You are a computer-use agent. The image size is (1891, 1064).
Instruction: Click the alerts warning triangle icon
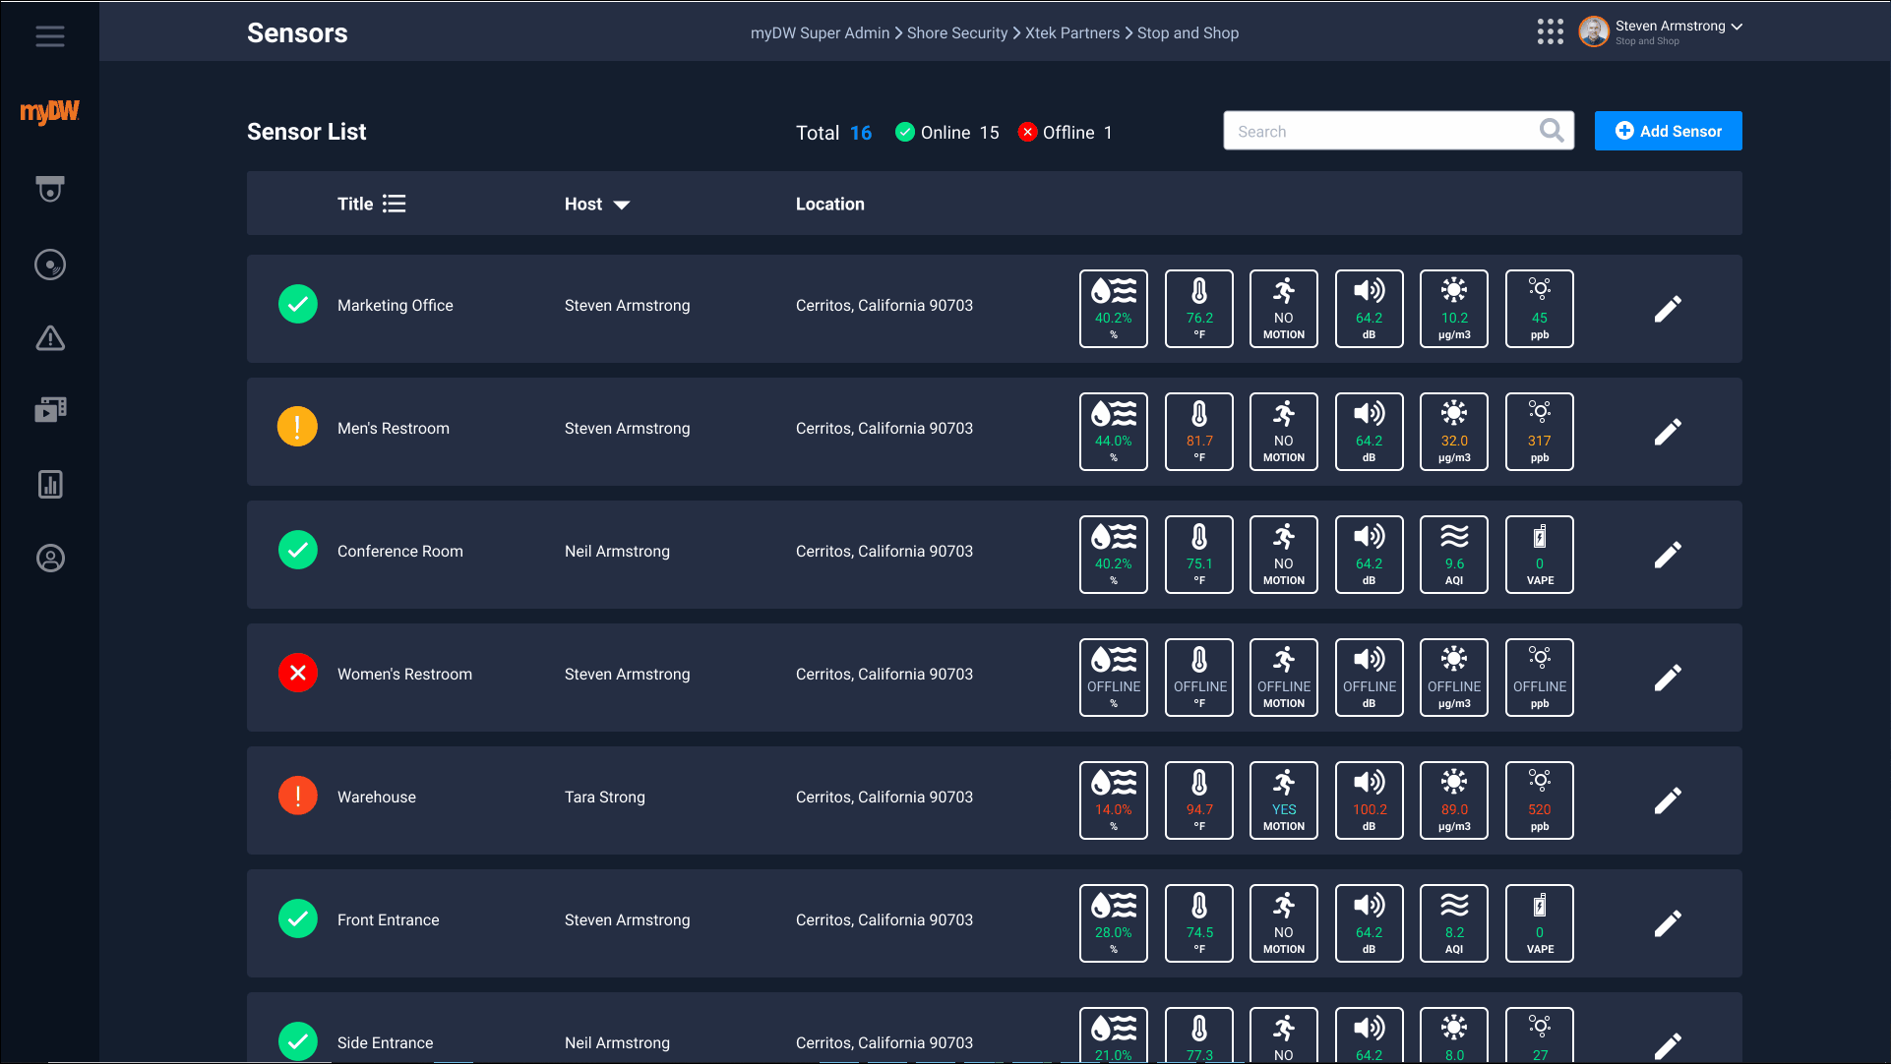[50, 339]
